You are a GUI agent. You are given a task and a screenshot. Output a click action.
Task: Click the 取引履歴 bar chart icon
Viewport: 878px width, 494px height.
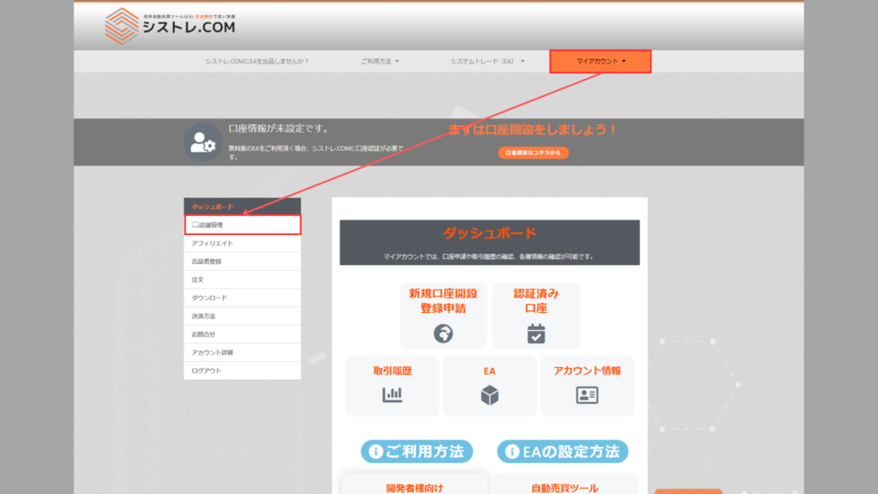pyautogui.click(x=392, y=395)
